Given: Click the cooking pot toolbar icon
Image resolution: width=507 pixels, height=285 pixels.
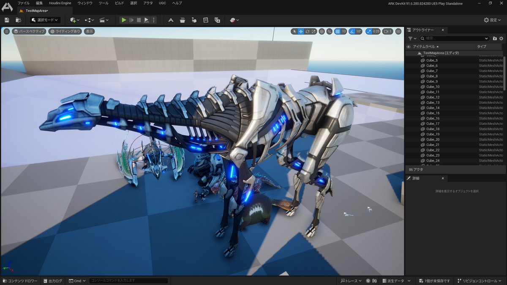Looking at the screenshot, I should [183, 20].
